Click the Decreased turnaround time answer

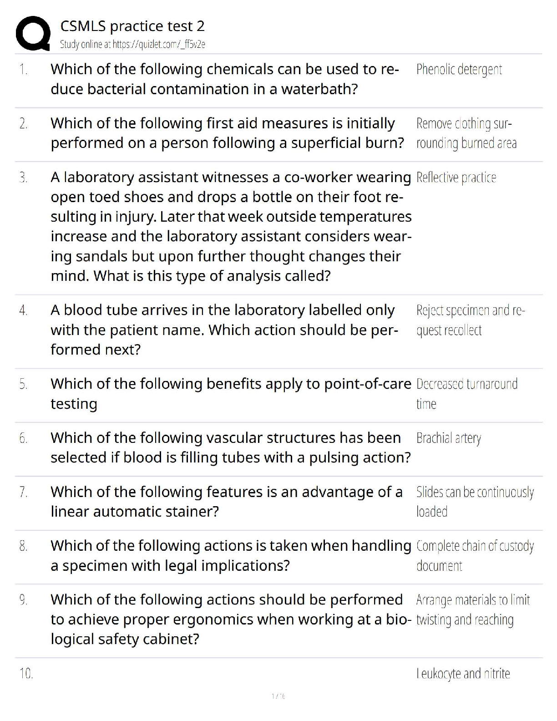coord(466,393)
